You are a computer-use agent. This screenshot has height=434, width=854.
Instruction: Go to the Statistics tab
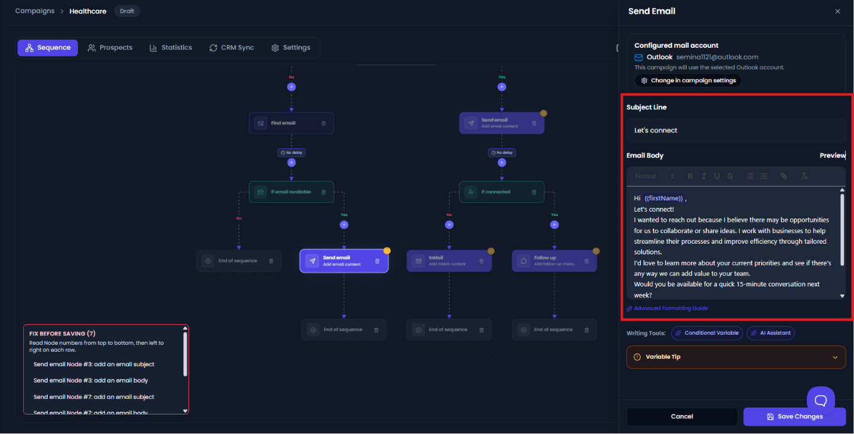(x=171, y=48)
